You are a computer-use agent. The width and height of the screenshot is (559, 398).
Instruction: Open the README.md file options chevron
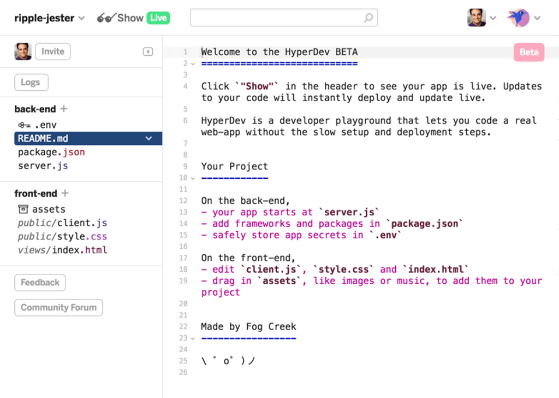point(148,138)
